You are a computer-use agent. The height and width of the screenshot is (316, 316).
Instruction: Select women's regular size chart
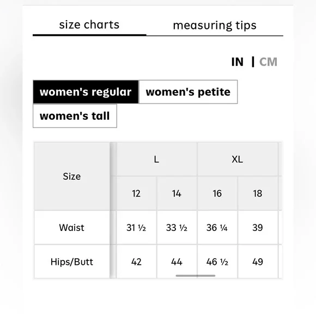pos(86,92)
